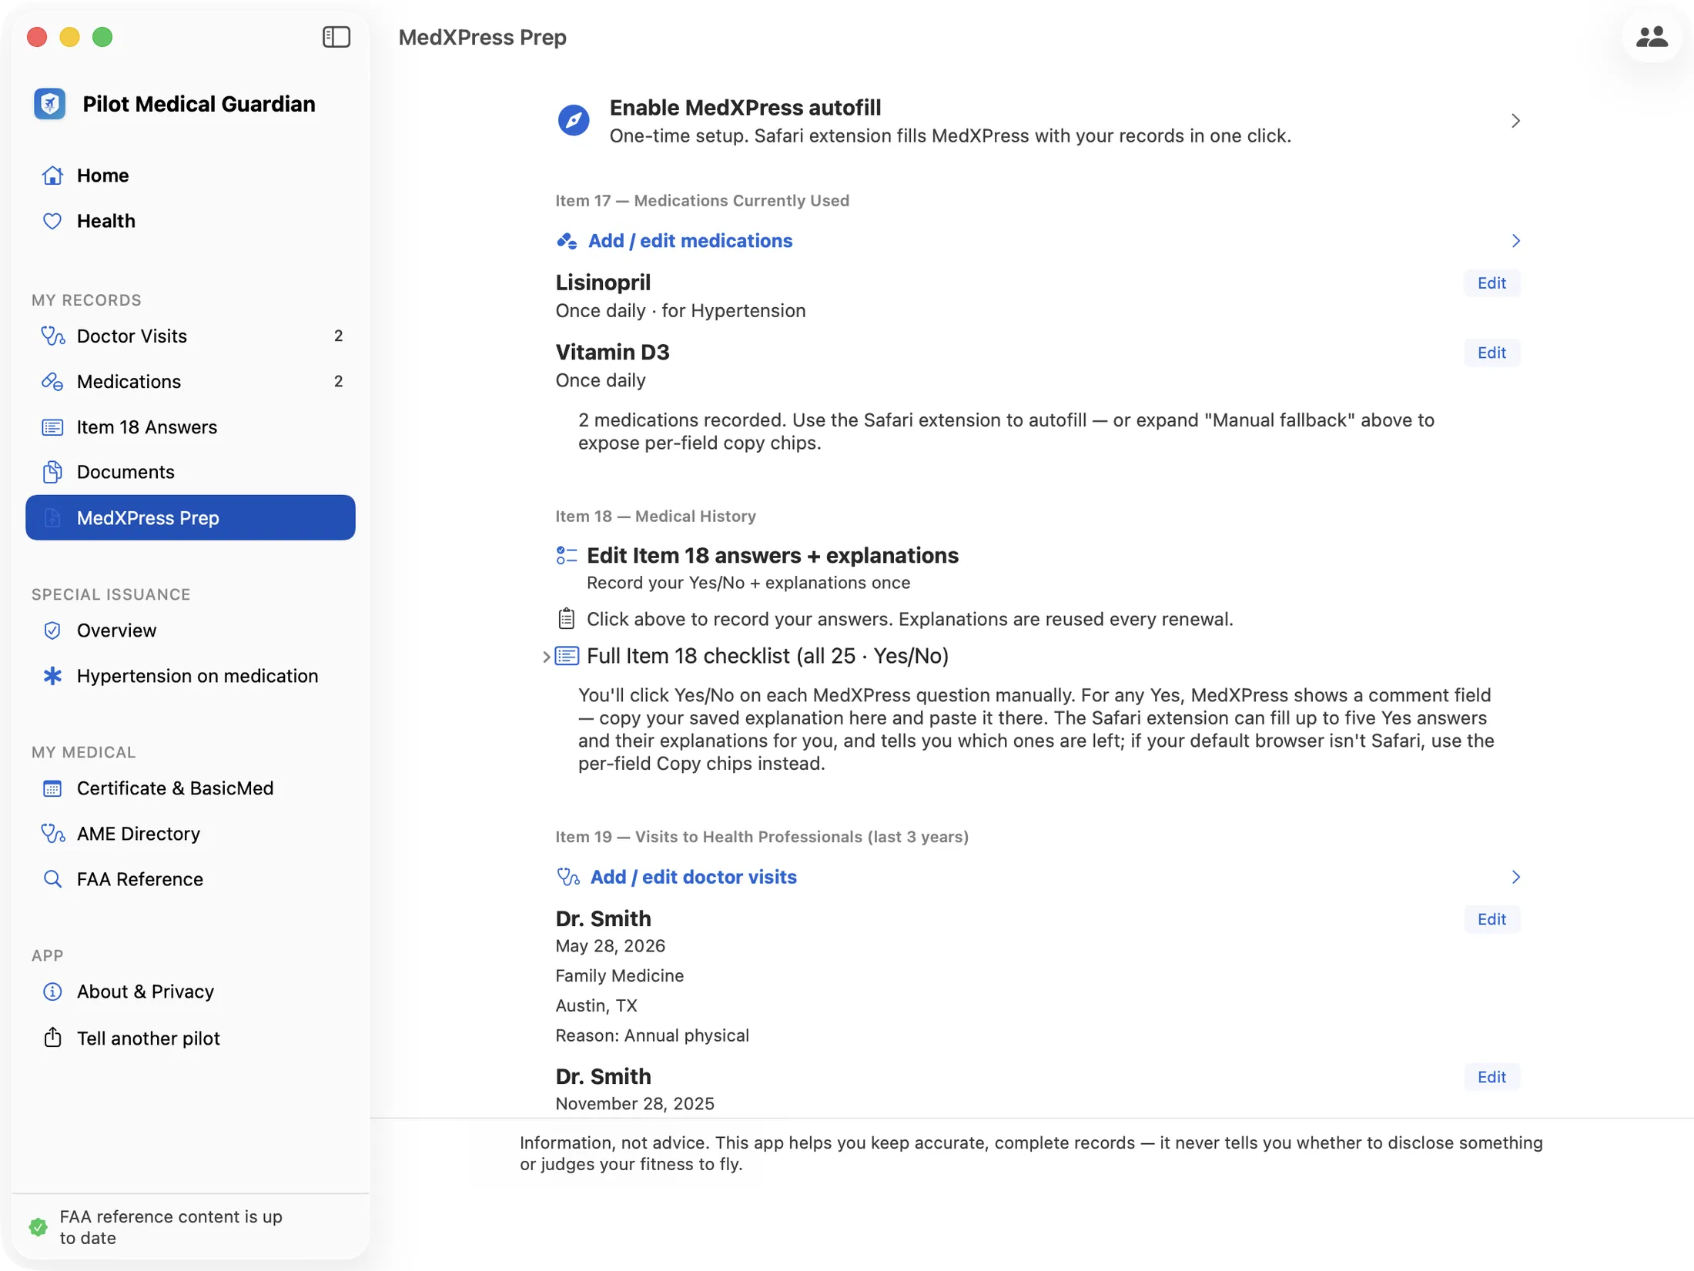This screenshot has height=1271, width=1694.
Task: Open Hypertension on medication page
Action: click(x=190, y=676)
